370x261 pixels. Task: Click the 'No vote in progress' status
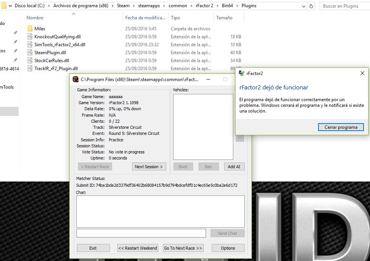126,152
